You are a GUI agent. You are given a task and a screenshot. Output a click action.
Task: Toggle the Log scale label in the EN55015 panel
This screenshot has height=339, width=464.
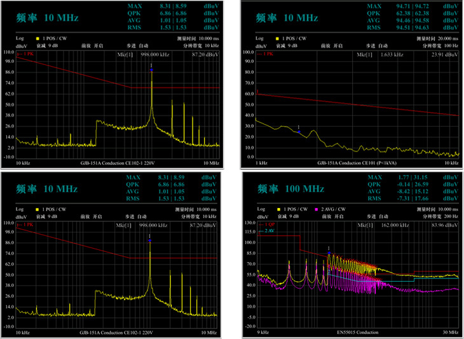pos(259,209)
